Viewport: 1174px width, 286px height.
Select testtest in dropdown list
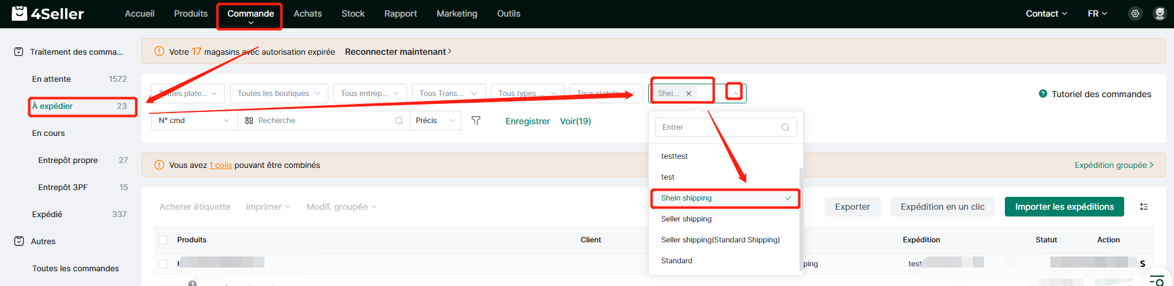tap(724, 156)
